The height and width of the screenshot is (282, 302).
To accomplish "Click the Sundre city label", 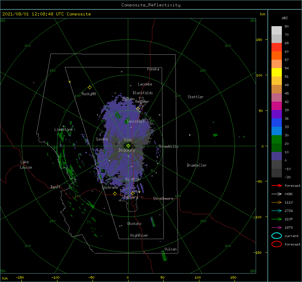I will (x=102, y=139).
